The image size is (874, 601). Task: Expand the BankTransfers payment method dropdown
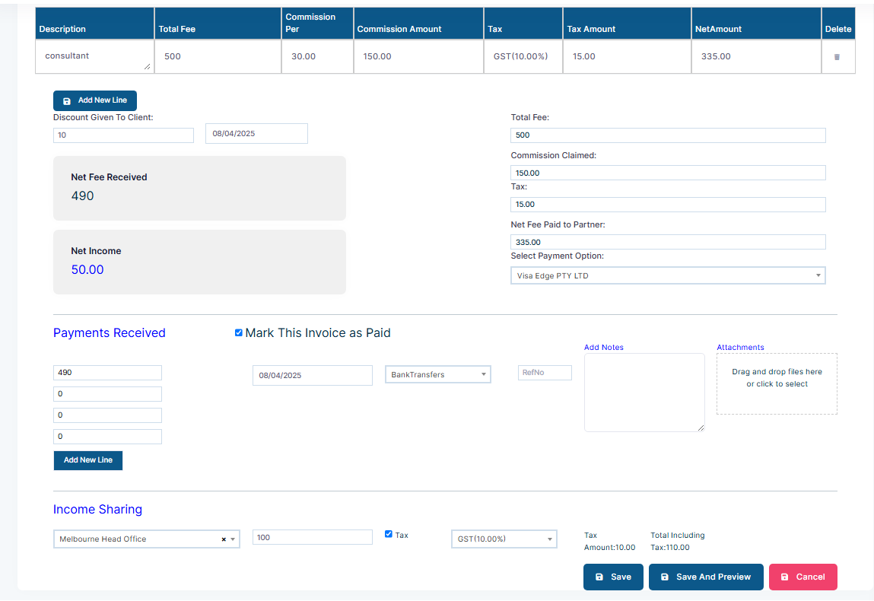[437, 374]
